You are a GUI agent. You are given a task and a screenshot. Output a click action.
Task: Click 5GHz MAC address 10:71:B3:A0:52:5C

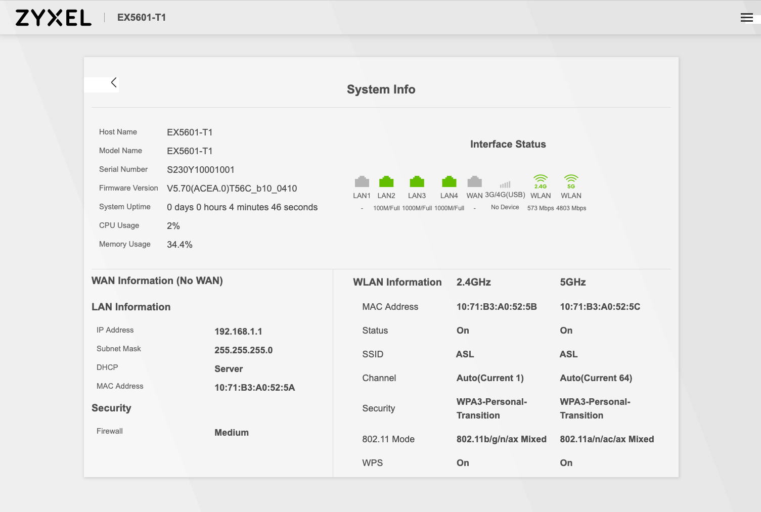[x=600, y=307]
